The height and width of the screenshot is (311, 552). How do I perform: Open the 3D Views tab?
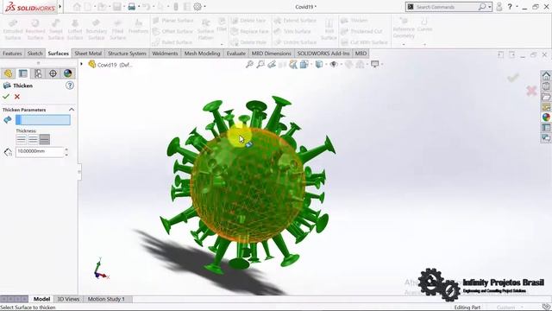(68, 299)
